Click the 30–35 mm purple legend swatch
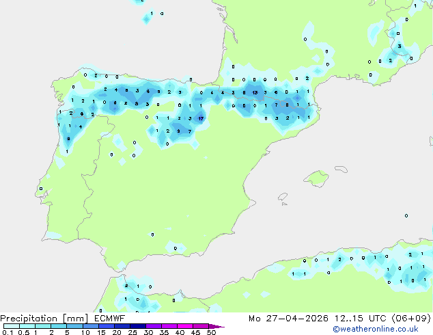The image size is (433, 335). click(153, 326)
